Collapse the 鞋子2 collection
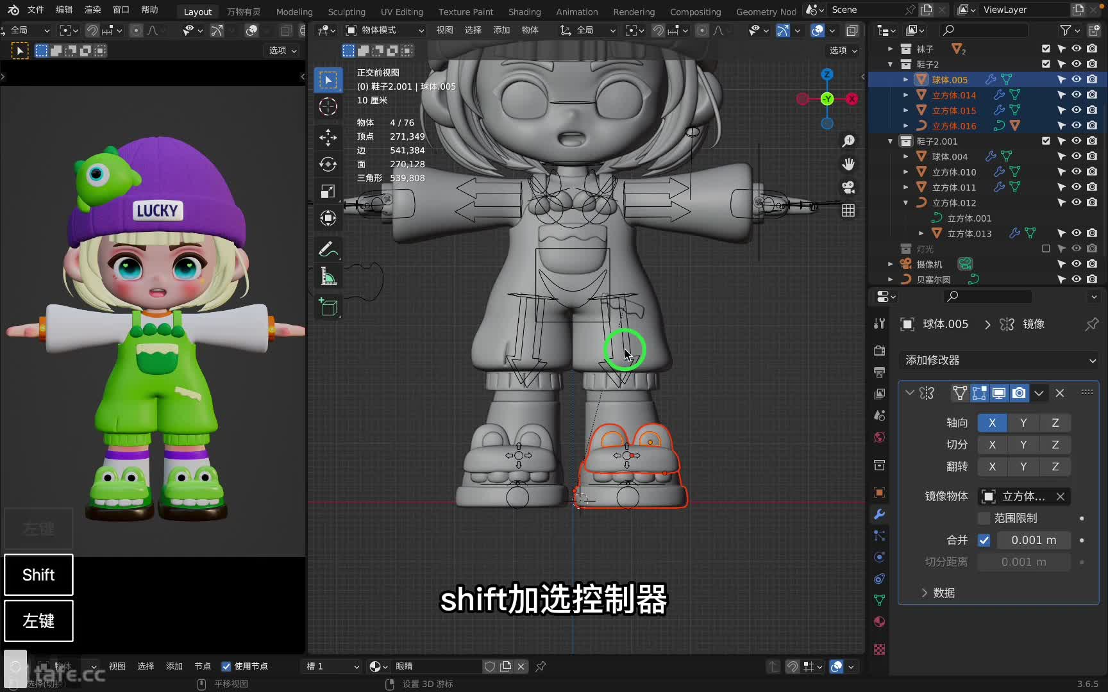Image resolution: width=1108 pixels, height=692 pixels. tap(890, 64)
